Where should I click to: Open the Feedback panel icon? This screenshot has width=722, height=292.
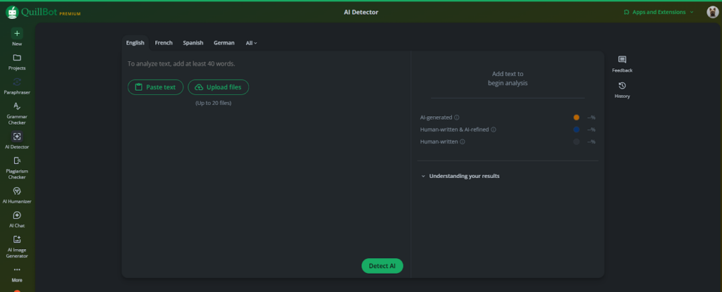[x=622, y=60]
